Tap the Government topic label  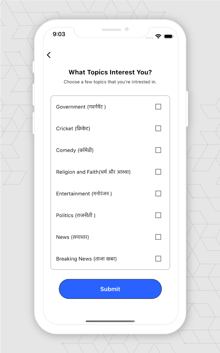(81, 107)
